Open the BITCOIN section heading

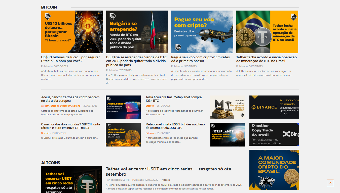(x=49, y=7)
